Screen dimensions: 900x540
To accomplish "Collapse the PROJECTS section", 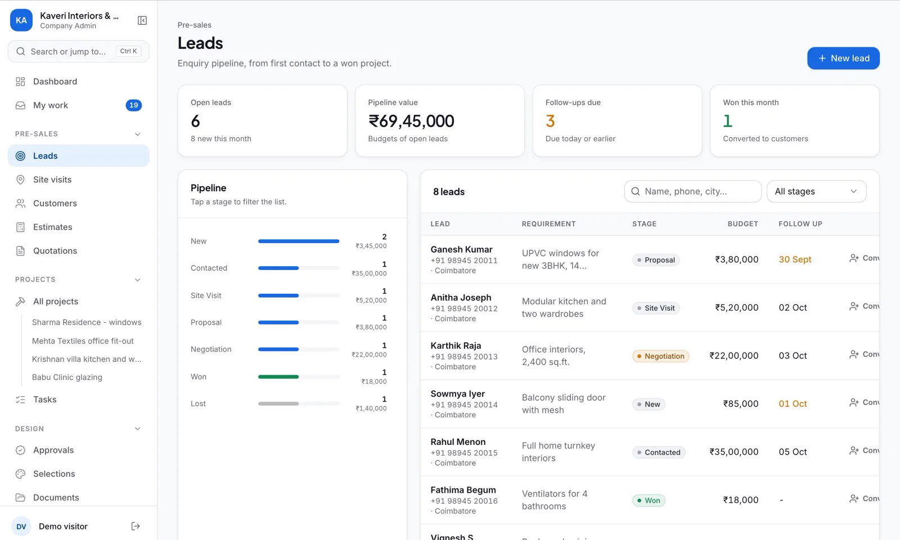I will (x=138, y=280).
